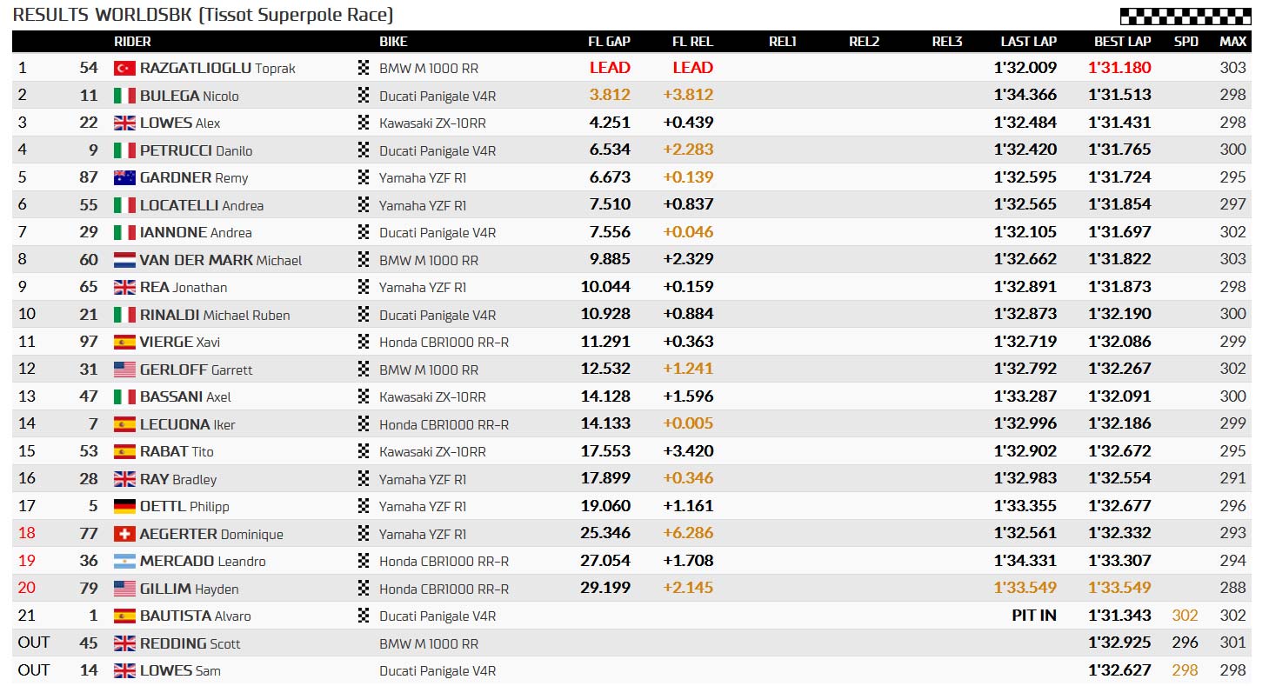Click the checkered flag icon in Iannone's row

click(x=364, y=232)
